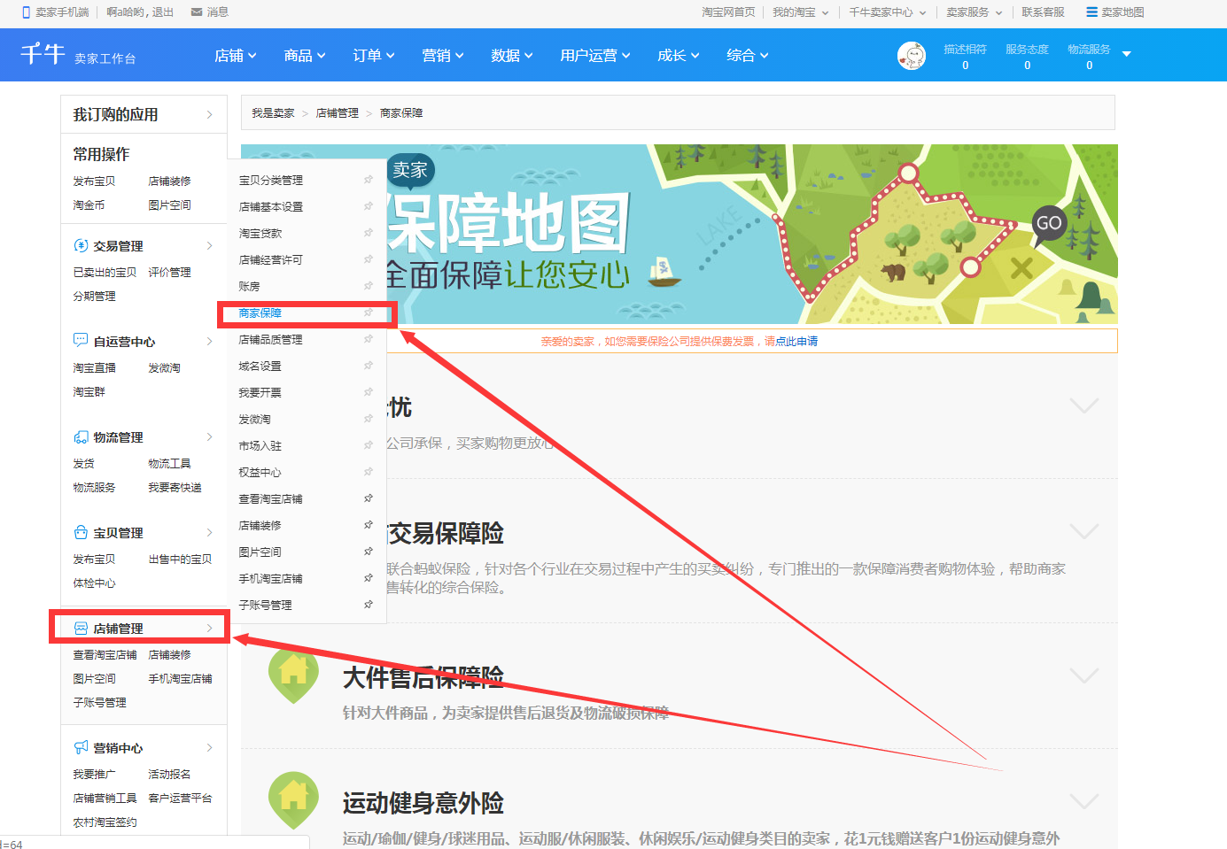Expand the 交易保障险 section chevron
This screenshot has height=849, width=1227.
tap(1084, 531)
